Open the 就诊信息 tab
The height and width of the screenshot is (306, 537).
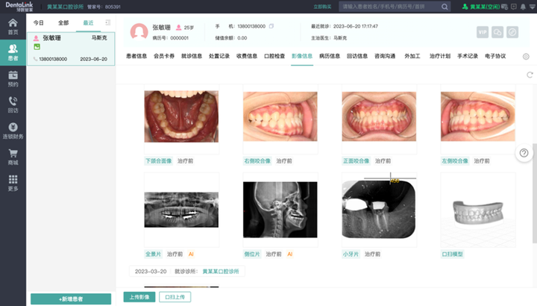pos(192,56)
